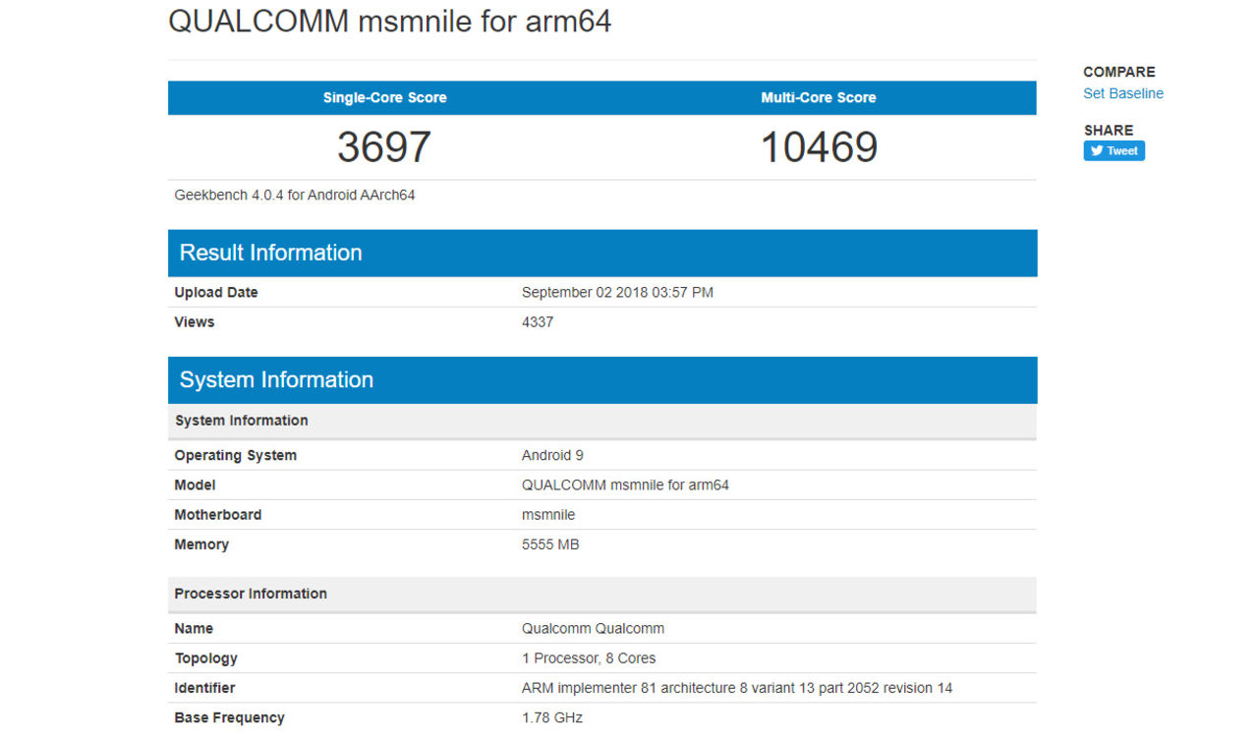
Task: Select the motherboard value msmnile
Action: (548, 514)
